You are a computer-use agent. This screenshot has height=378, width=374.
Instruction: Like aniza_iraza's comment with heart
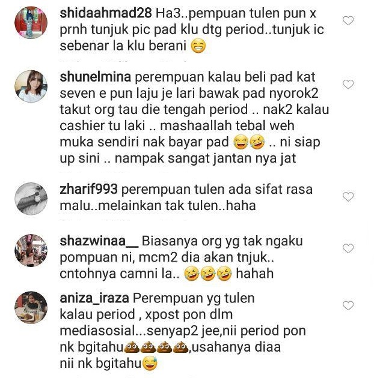pyautogui.click(x=348, y=305)
